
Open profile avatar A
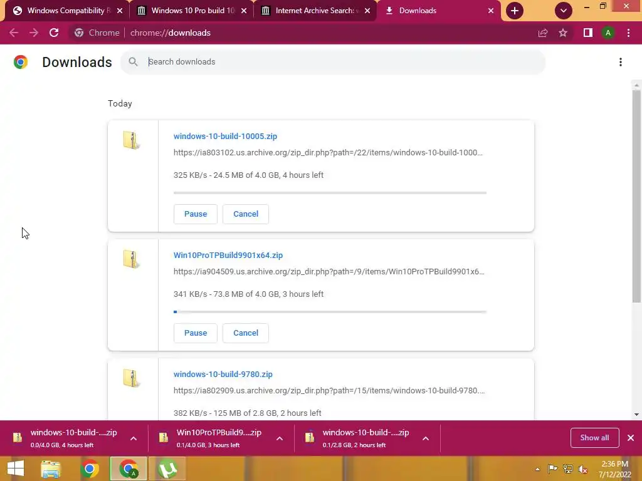coord(608,33)
